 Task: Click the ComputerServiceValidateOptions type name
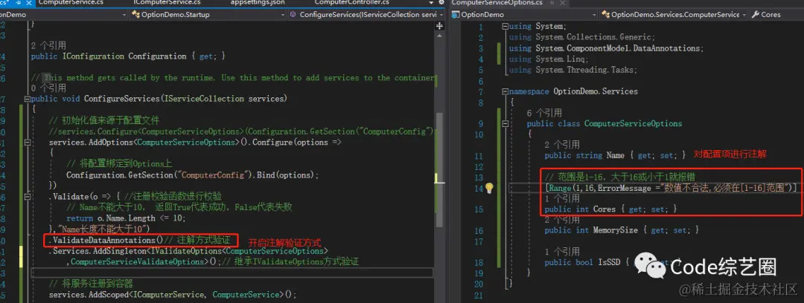[x=137, y=261]
